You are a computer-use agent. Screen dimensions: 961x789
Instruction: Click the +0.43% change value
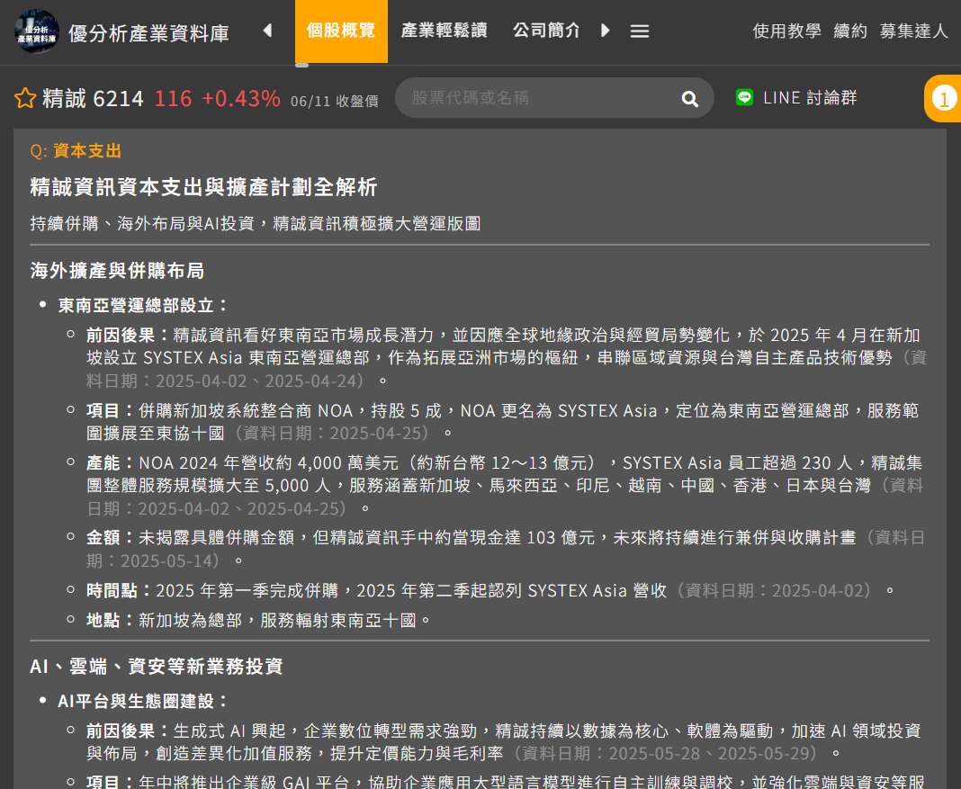pos(241,99)
